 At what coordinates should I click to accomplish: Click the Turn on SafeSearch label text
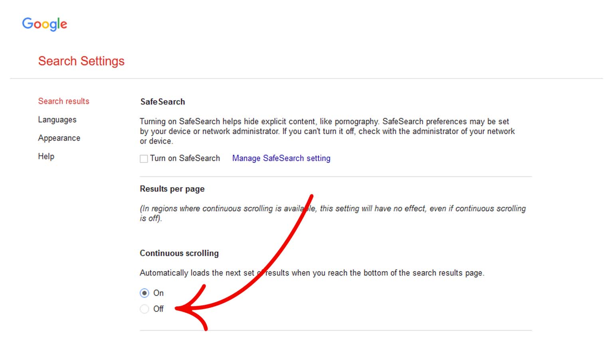185,159
